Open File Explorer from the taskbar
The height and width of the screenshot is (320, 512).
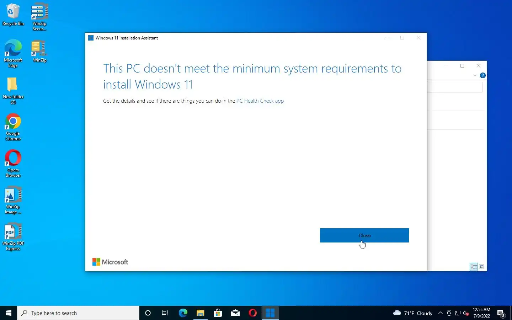pos(200,313)
